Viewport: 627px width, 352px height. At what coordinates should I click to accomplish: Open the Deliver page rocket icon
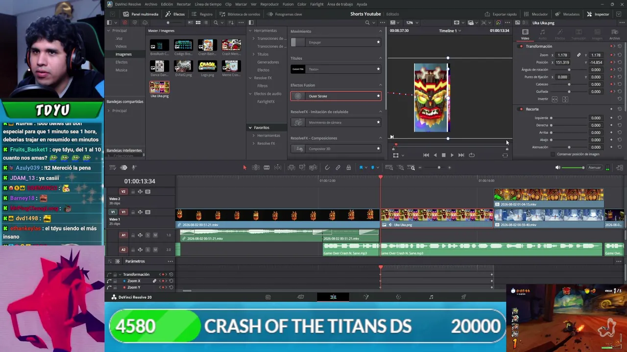(x=463, y=297)
